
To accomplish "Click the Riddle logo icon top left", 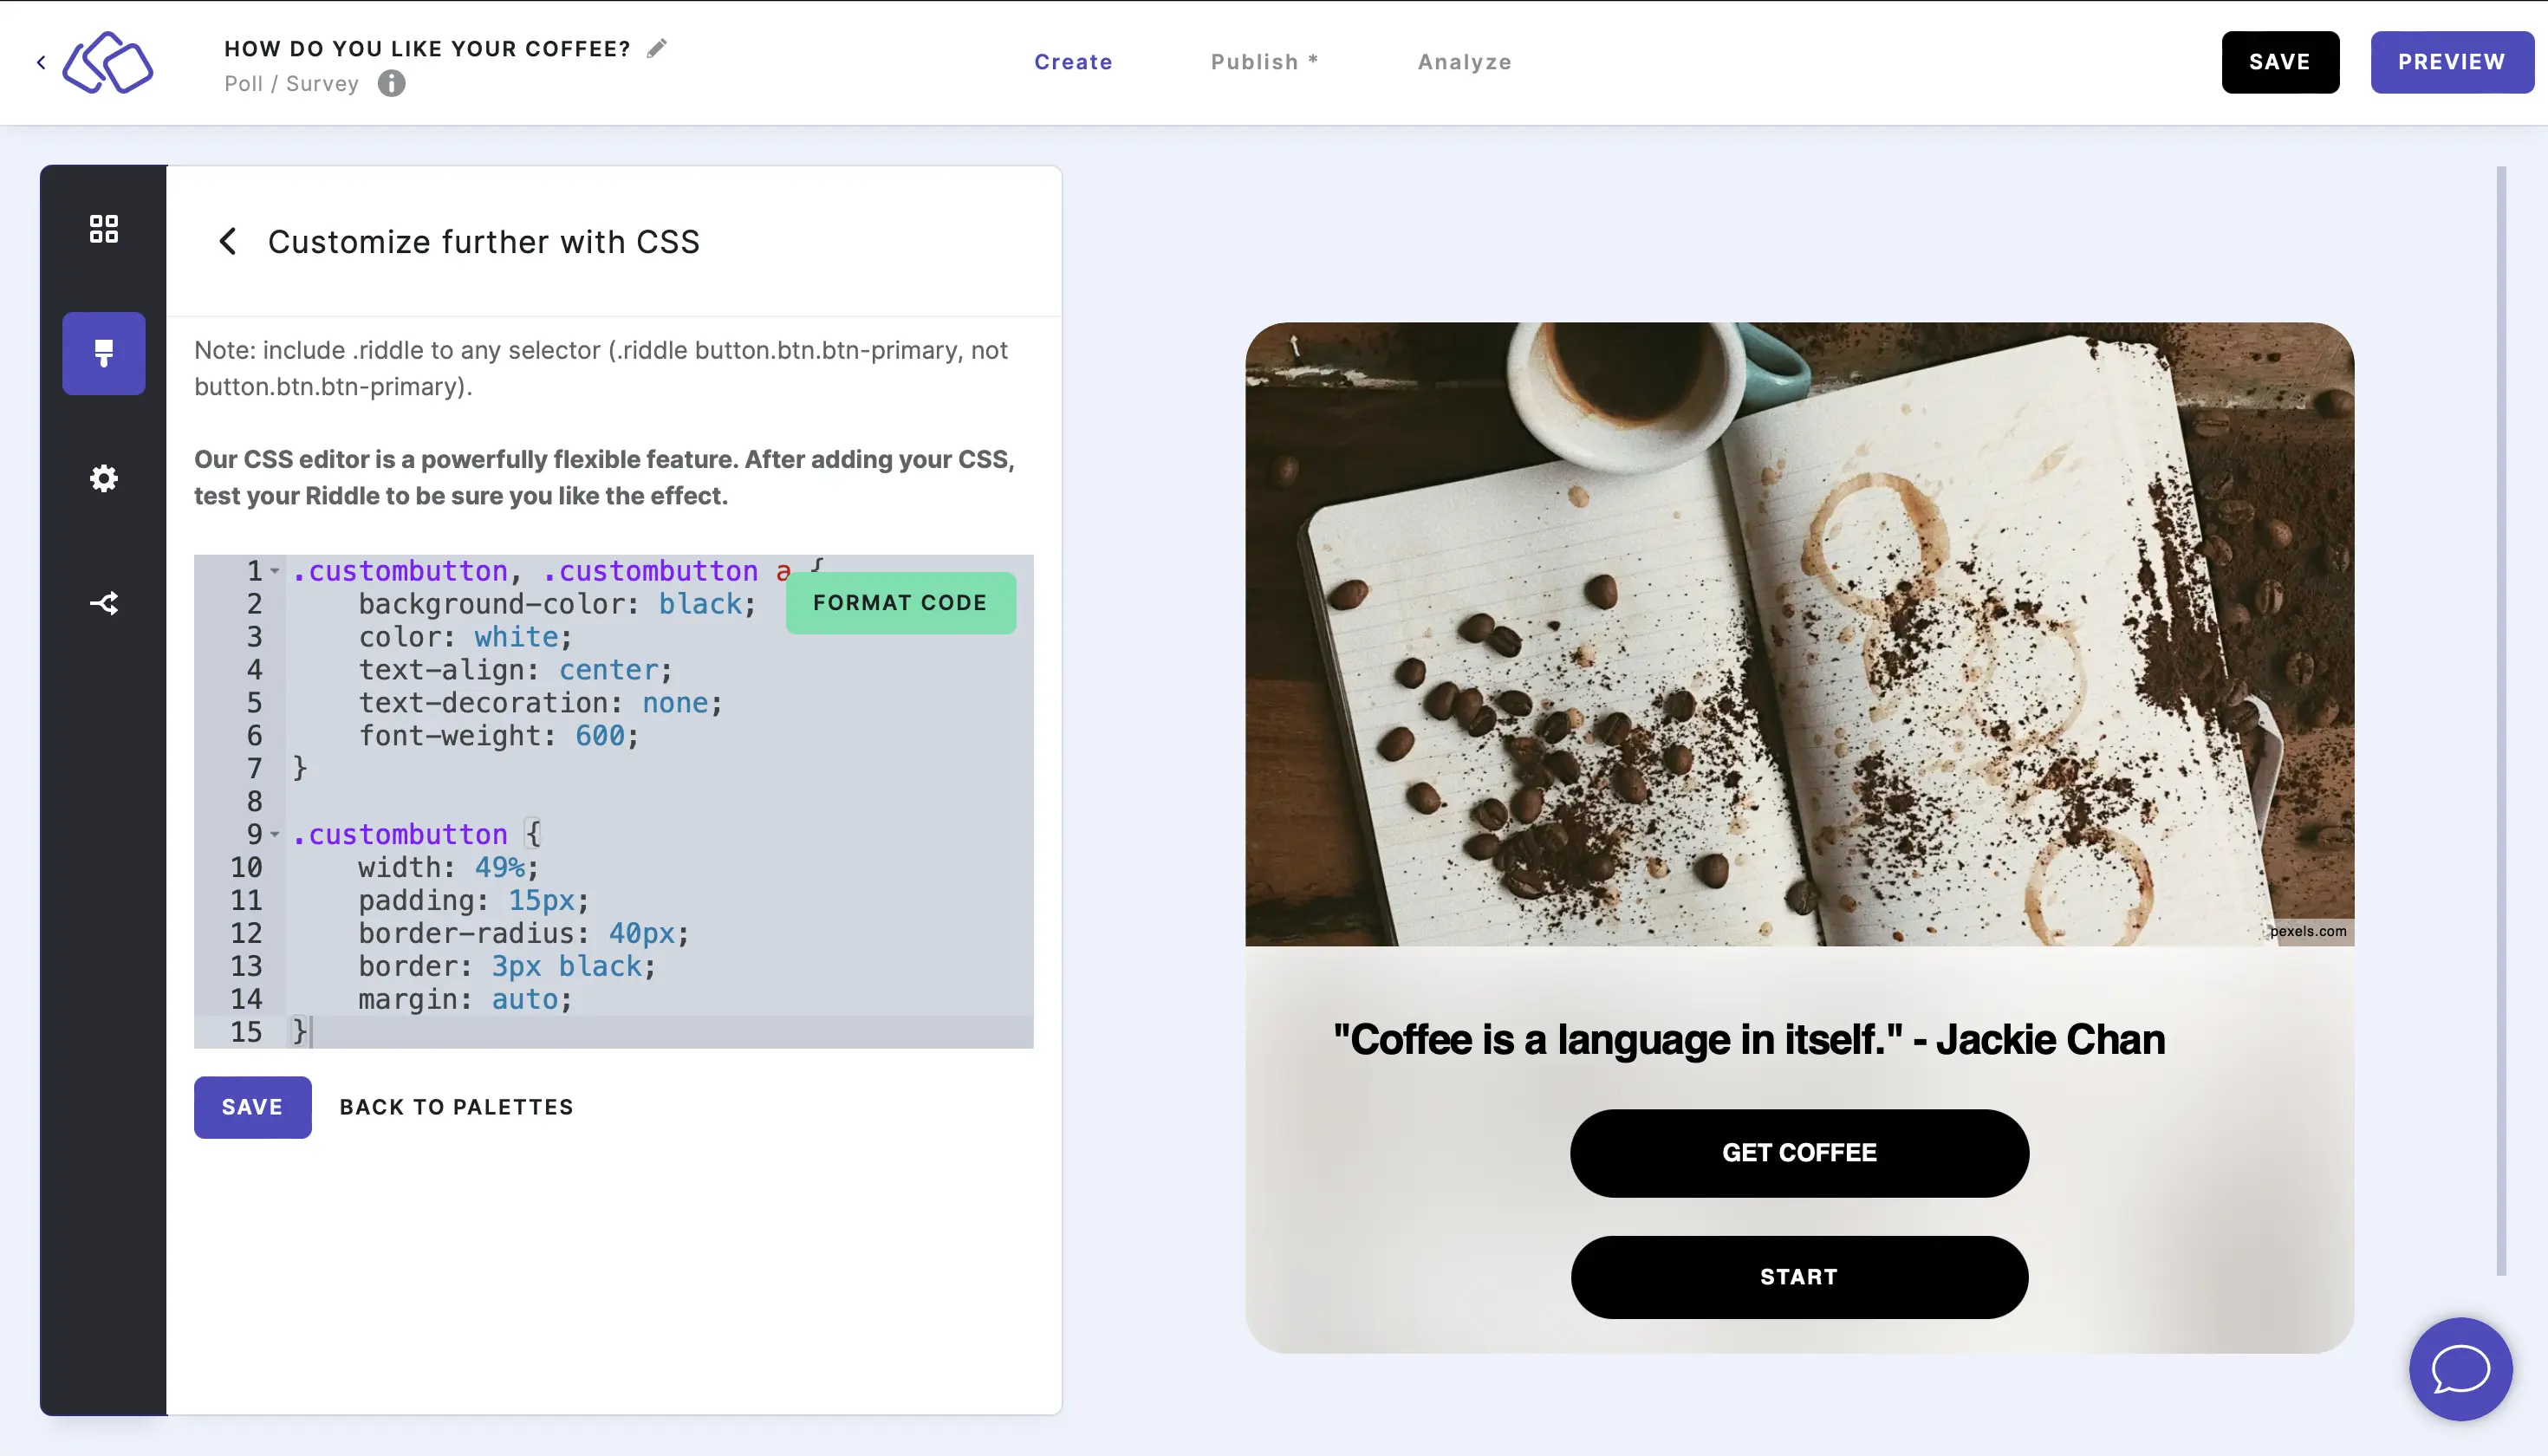I will (x=108, y=62).
